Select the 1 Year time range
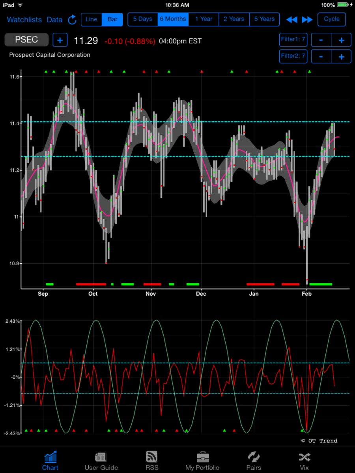Screen dimensions: 355x473 coord(204,19)
